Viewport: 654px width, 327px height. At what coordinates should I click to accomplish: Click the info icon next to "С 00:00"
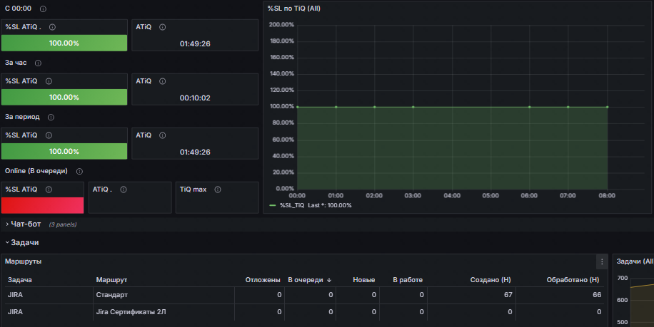coord(44,9)
